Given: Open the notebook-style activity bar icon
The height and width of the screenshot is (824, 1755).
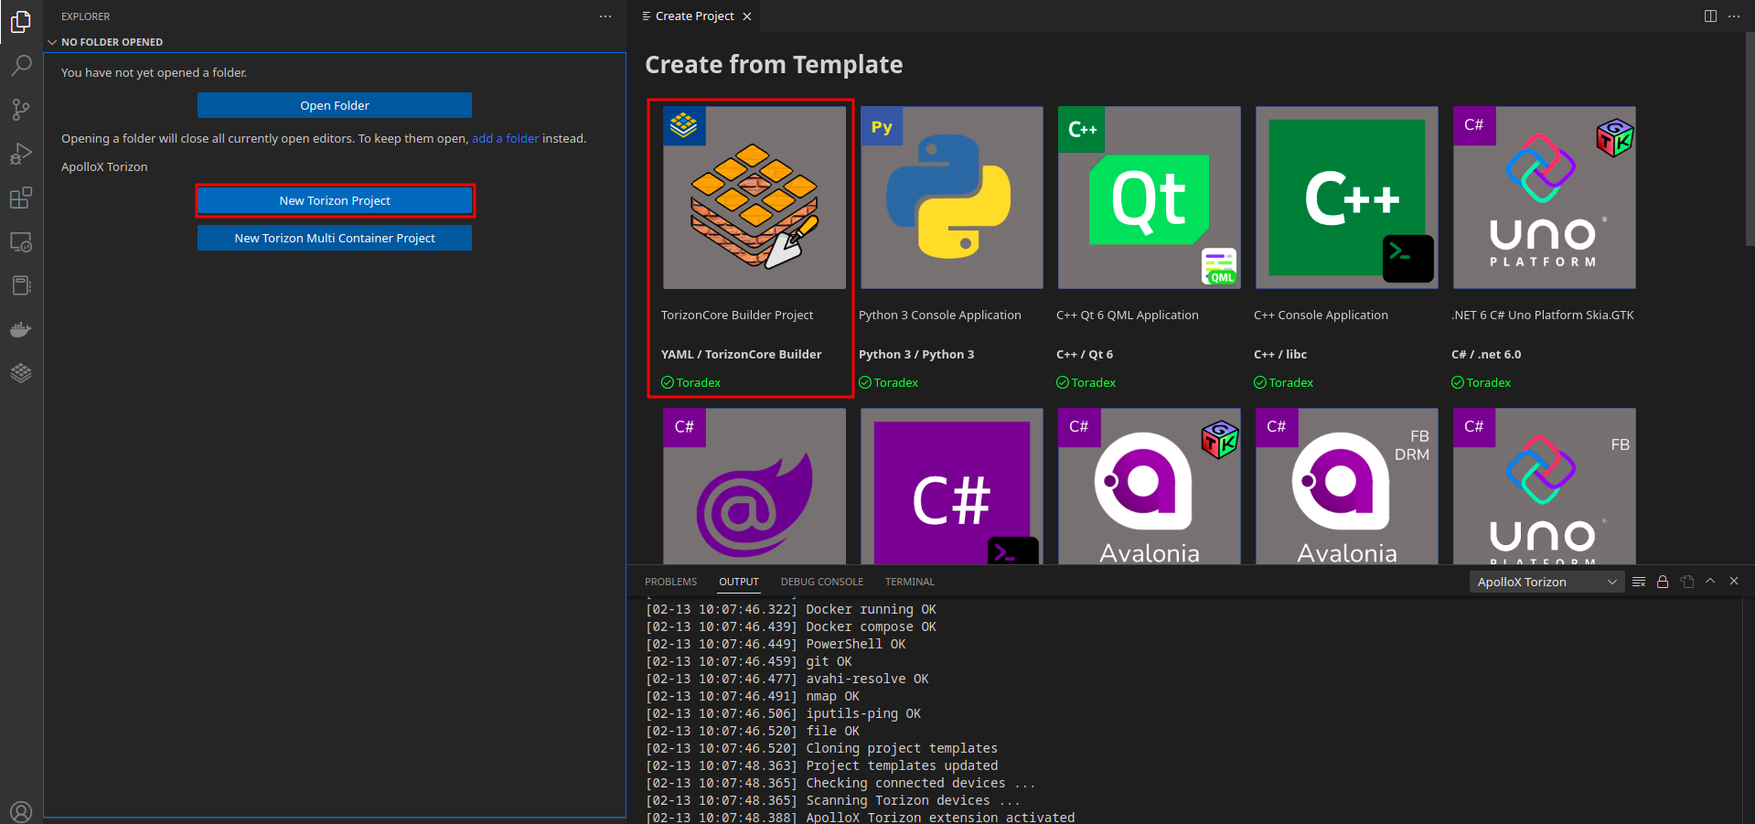Looking at the screenshot, I should [x=21, y=285].
